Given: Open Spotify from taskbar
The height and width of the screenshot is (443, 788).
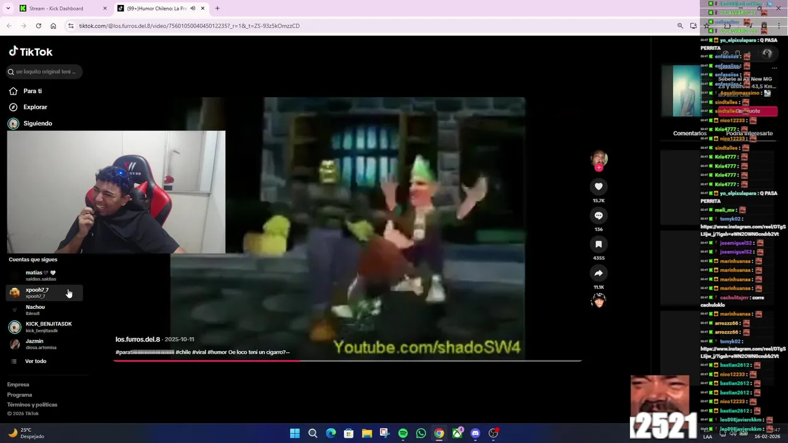Looking at the screenshot, I should tap(403, 433).
